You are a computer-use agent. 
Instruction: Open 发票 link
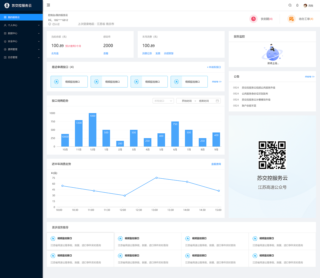pyautogui.click(x=158, y=53)
